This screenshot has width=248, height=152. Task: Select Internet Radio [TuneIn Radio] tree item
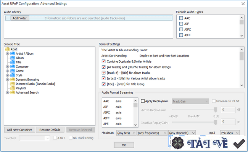coord(35,84)
